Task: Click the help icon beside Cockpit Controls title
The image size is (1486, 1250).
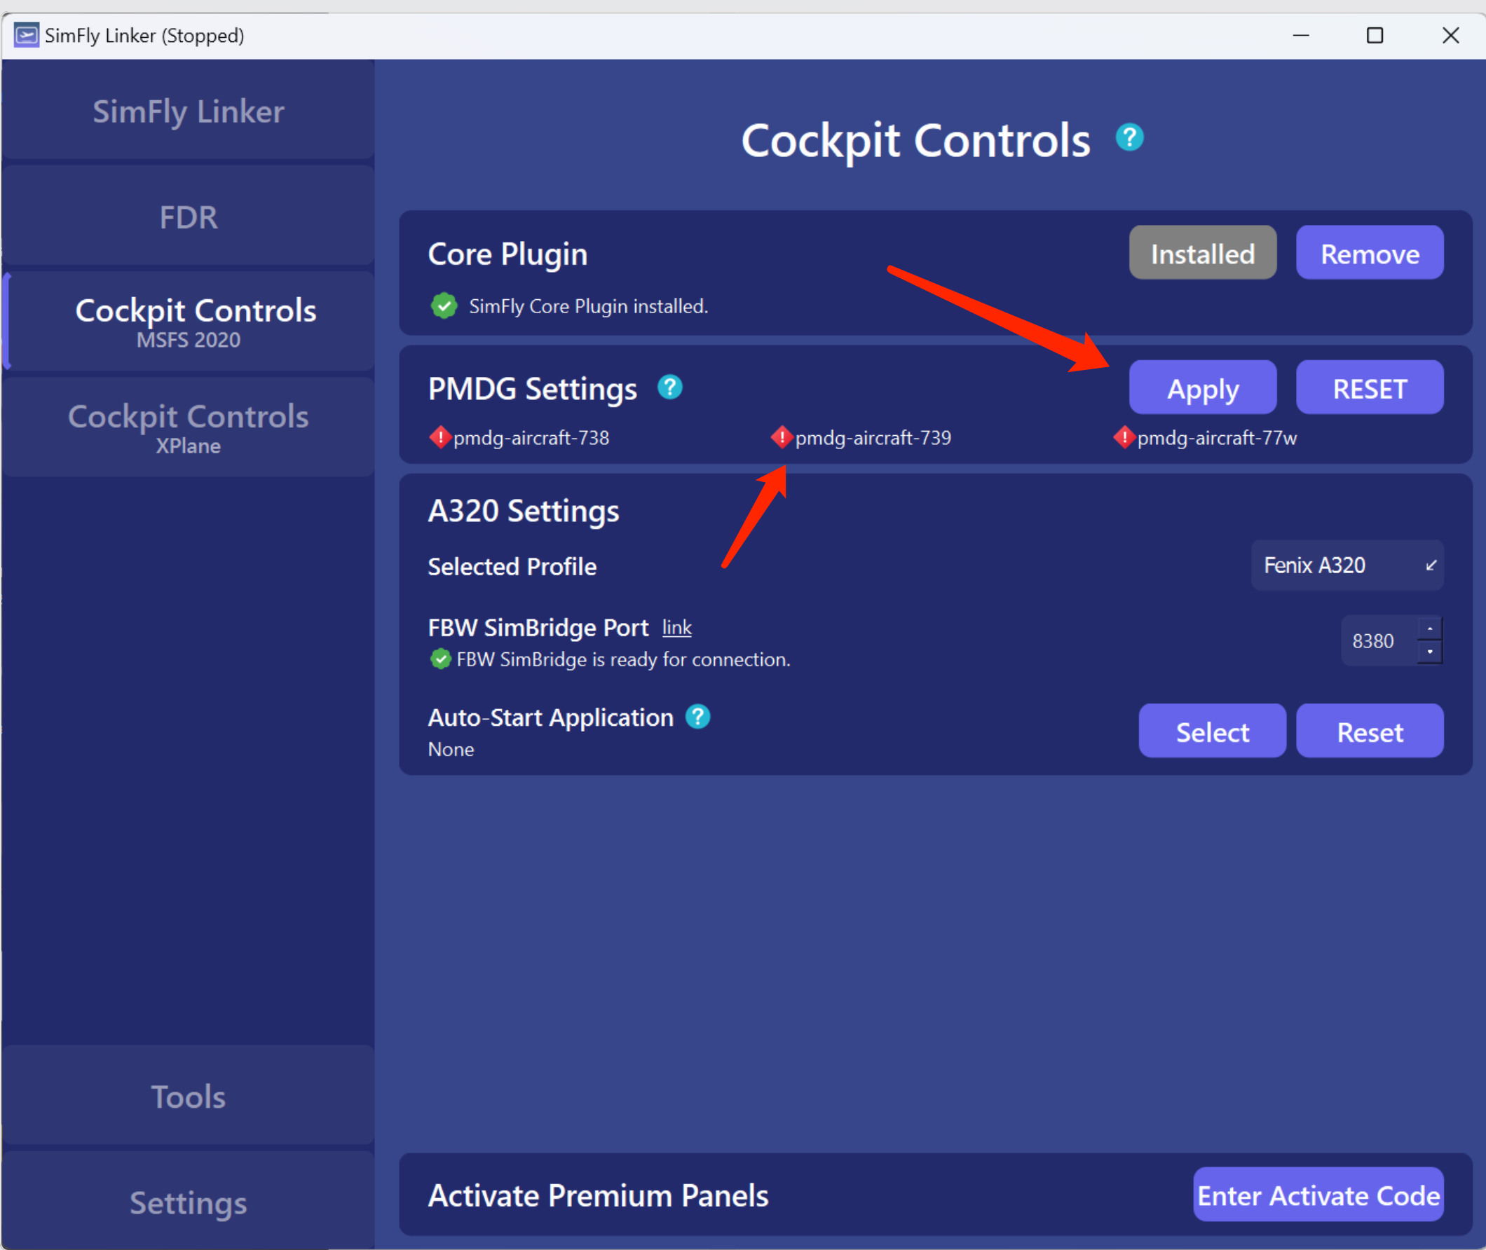Action: 1129,137
